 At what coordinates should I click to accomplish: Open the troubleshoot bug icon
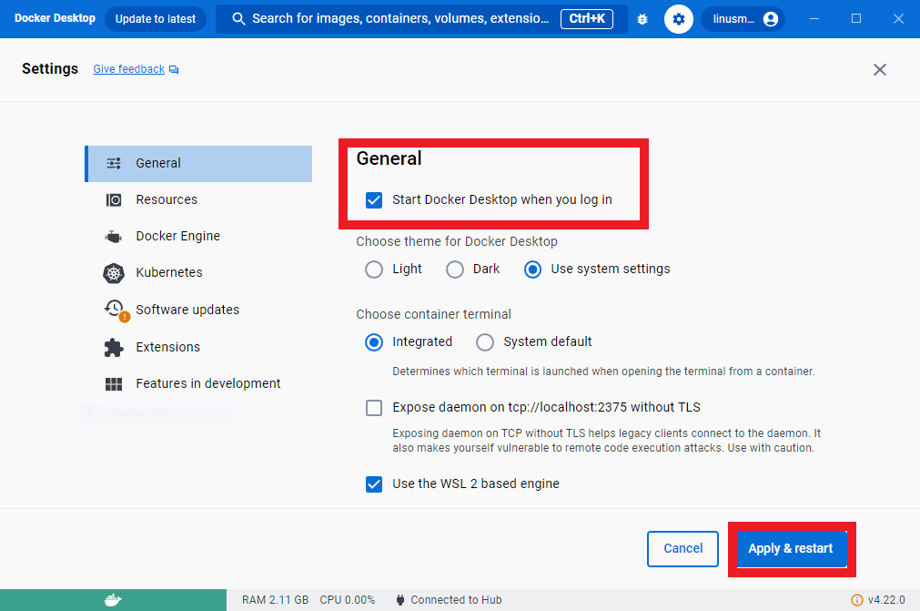pos(642,19)
